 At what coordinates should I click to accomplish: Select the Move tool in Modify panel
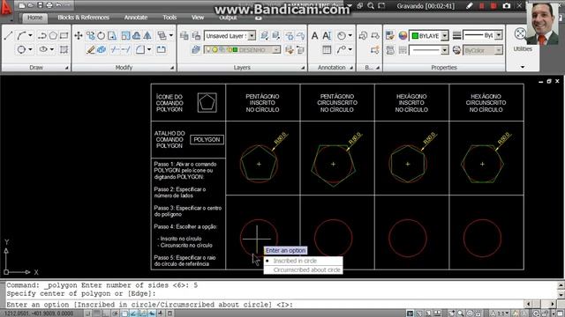point(79,35)
